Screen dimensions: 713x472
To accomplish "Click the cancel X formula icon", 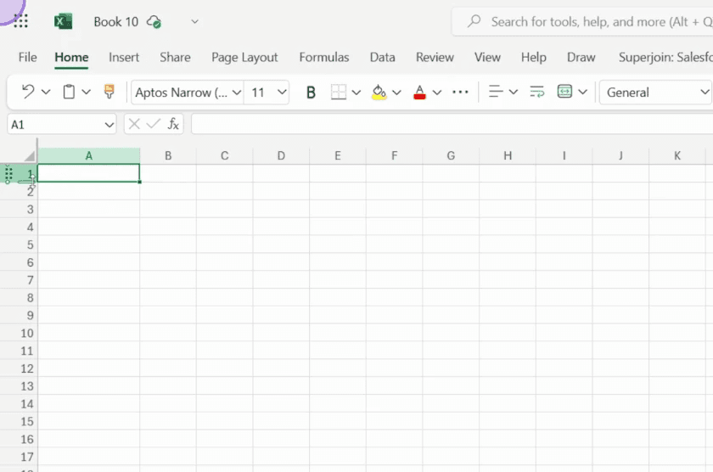I will 134,124.
